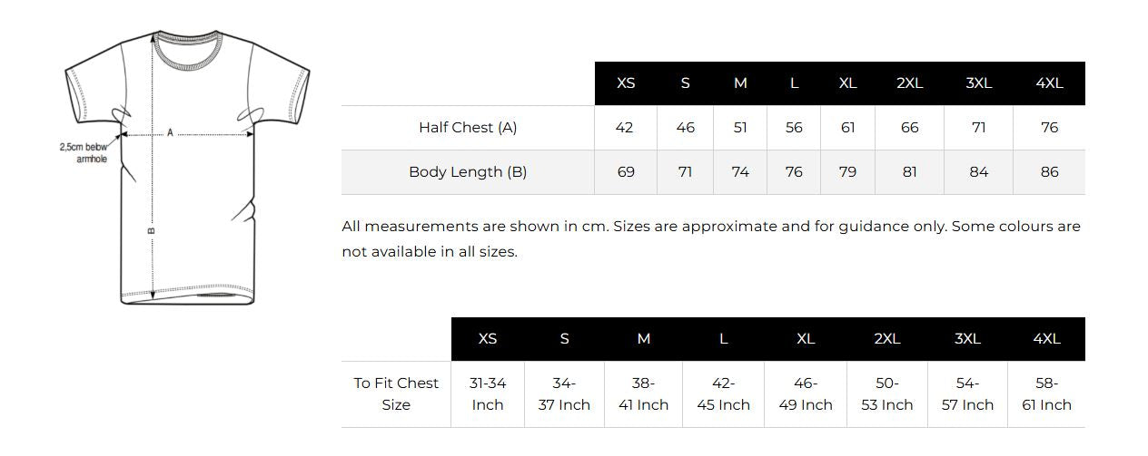Click the 'All measurements are shown in cm' note

[x=711, y=239]
